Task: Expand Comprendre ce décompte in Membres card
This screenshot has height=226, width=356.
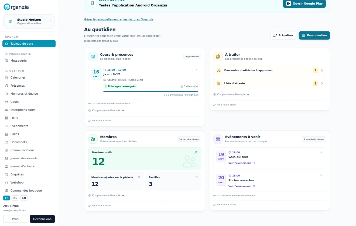Action: pos(106,195)
